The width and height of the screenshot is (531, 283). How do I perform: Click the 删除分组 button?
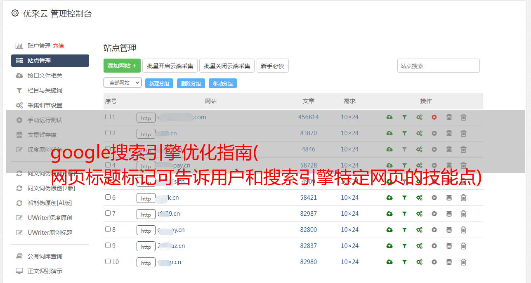coord(191,83)
